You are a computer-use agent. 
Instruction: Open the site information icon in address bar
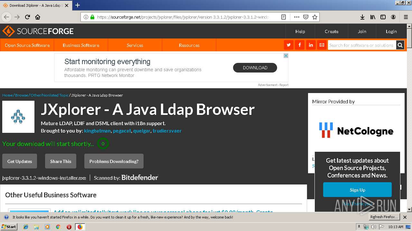click(x=86, y=17)
